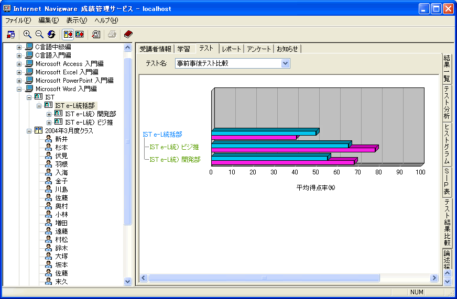Click computer icon beside Microsoft Word 入門編
Screen dimensions: 457x299
[x=29, y=88]
